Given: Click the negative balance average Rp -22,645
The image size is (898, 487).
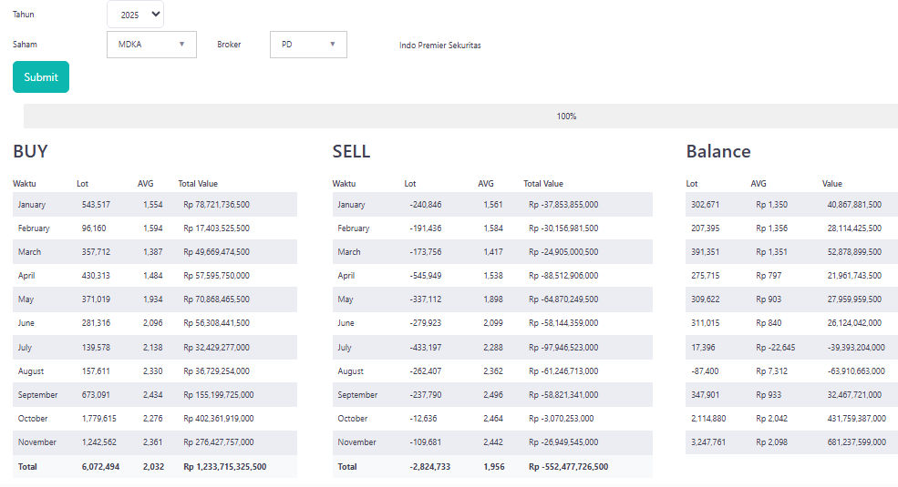Looking at the screenshot, I should tap(775, 348).
